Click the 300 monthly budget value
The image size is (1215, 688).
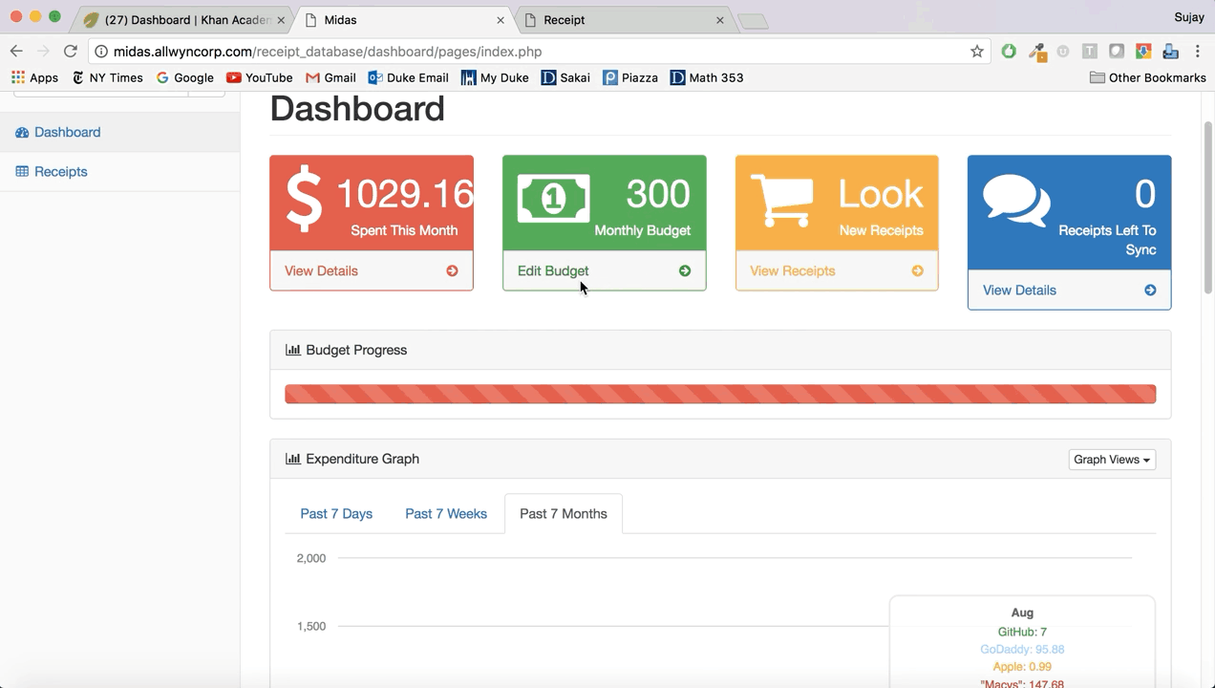(658, 194)
